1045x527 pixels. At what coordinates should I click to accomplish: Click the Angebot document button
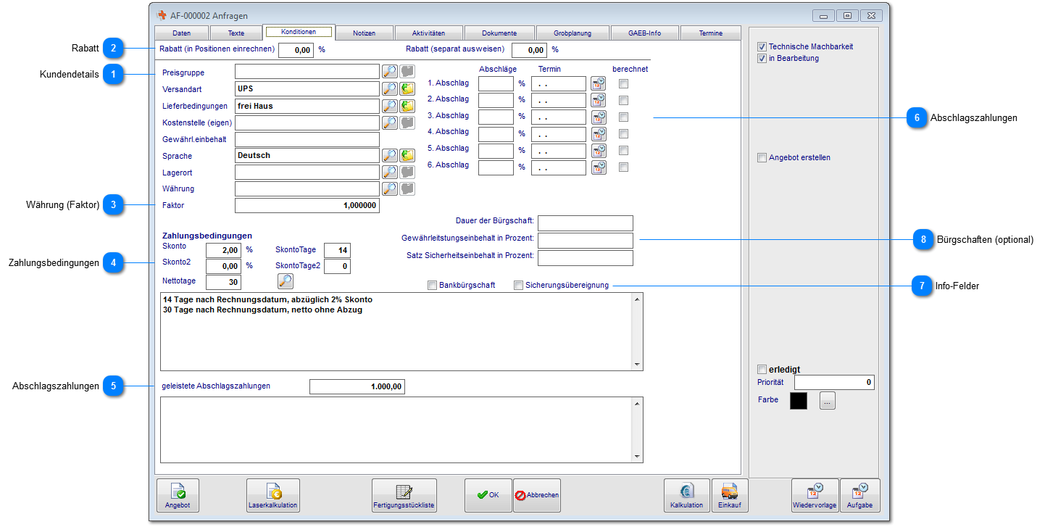[x=178, y=496]
